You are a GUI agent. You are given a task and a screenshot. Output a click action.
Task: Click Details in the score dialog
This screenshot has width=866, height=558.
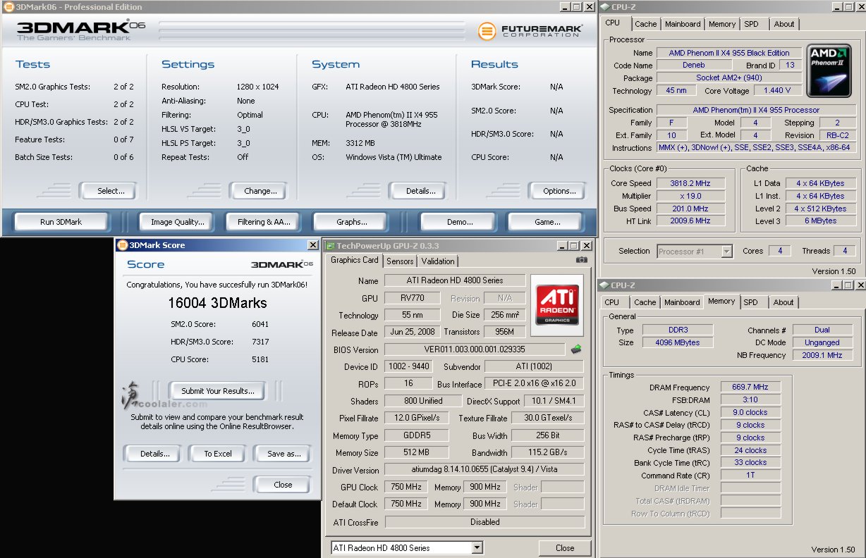154,454
